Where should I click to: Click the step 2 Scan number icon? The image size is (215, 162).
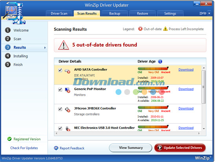pos(8,39)
